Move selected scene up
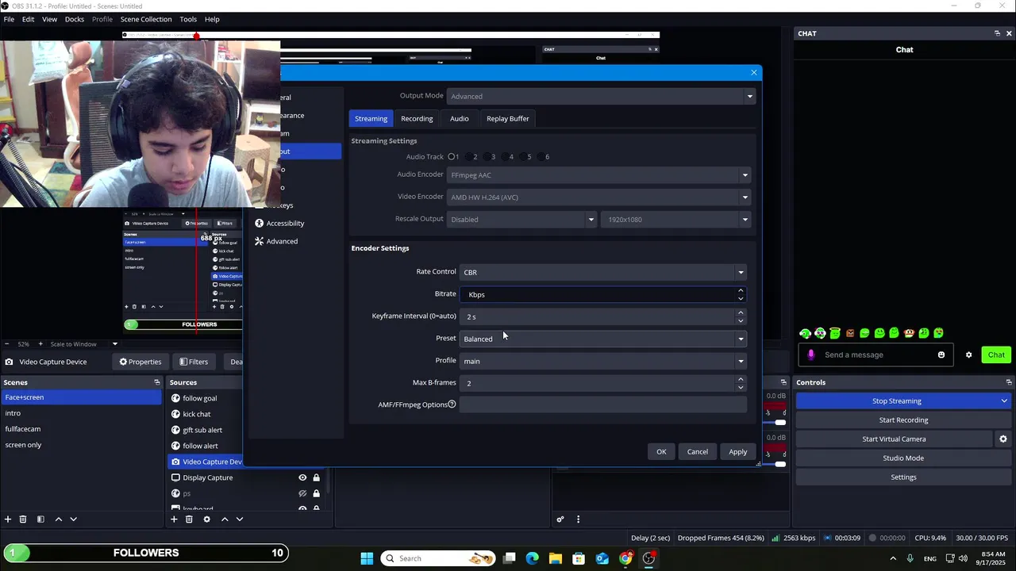 coord(58,519)
